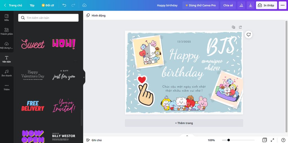Select the 13/3/2022 date text
This screenshot has width=288, height=143.
184,42
